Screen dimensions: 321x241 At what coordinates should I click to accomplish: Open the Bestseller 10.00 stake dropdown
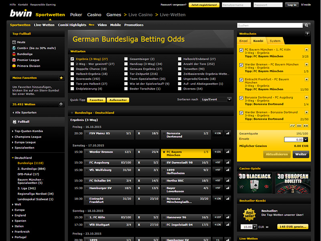(255, 227)
